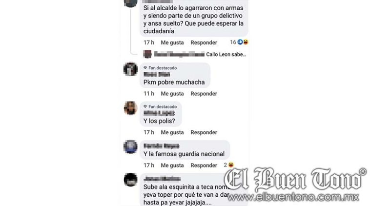The image size is (370, 206).
Task: Reply to the 'Pkm pobre muchacha' comment
Action: tap(204, 94)
